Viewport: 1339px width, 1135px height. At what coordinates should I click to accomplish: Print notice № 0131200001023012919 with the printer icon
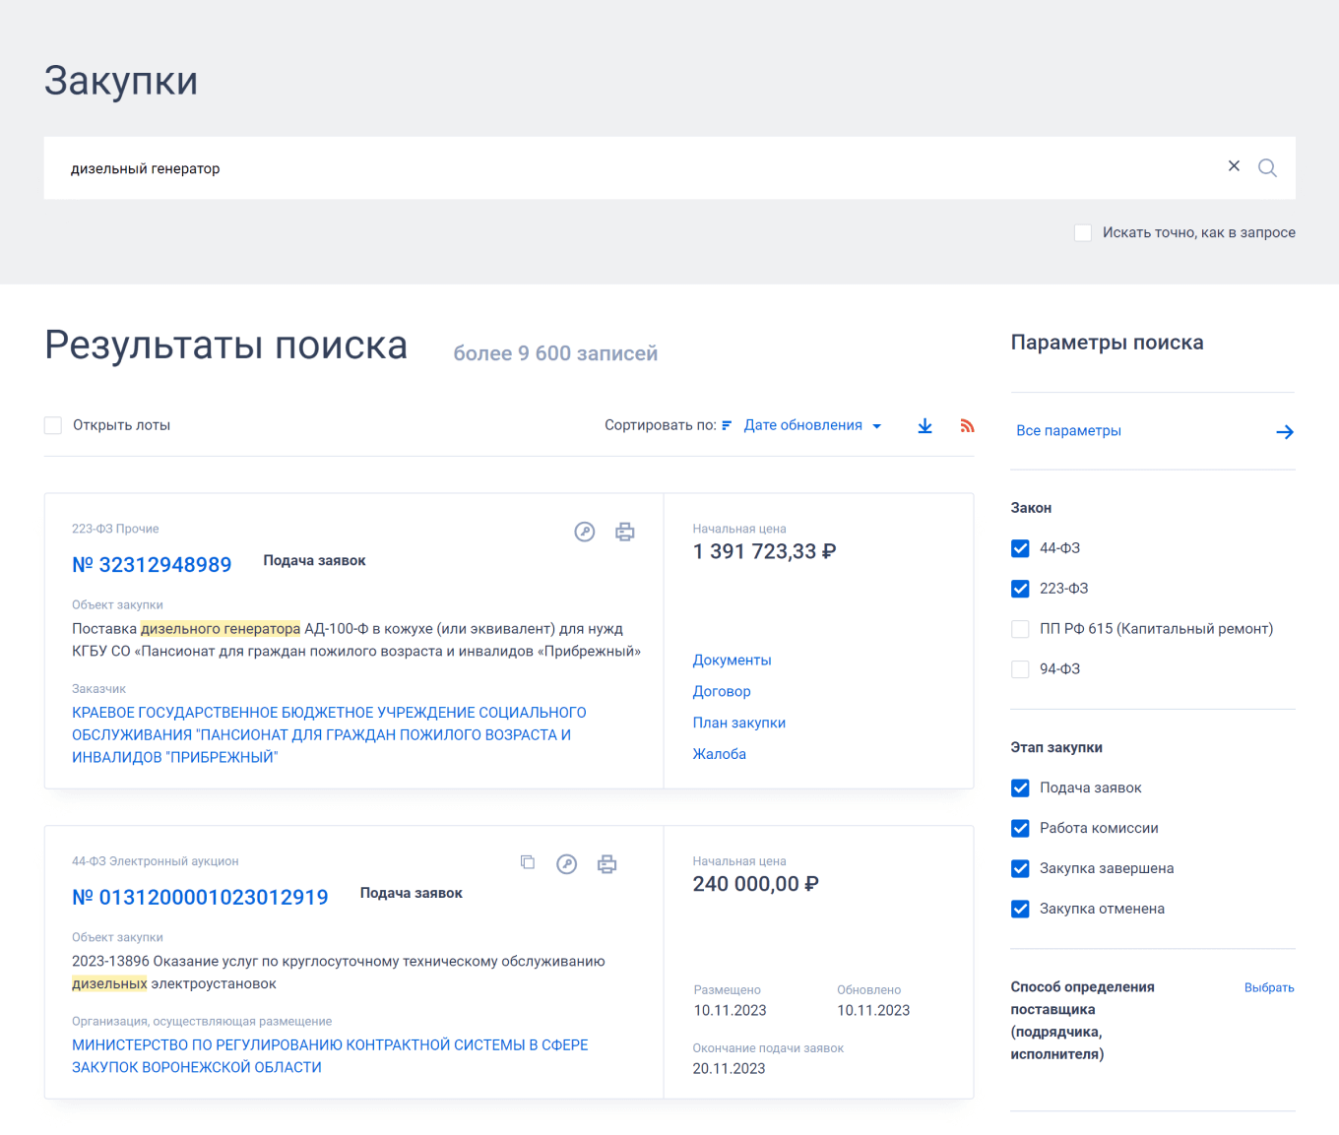click(606, 863)
